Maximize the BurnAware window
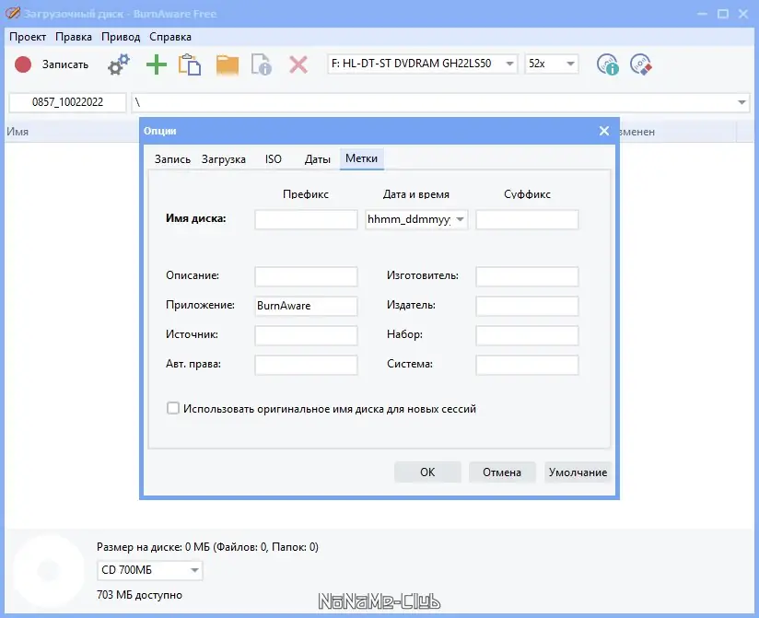759x618 pixels. (723, 14)
